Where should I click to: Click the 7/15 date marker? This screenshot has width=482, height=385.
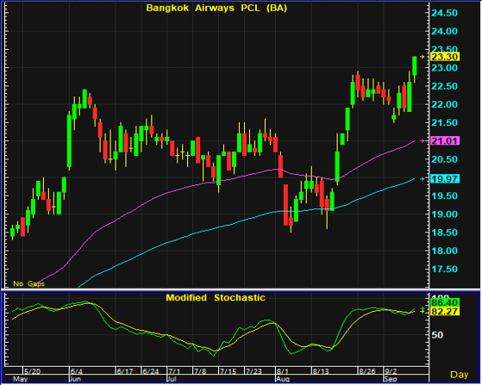(228, 371)
